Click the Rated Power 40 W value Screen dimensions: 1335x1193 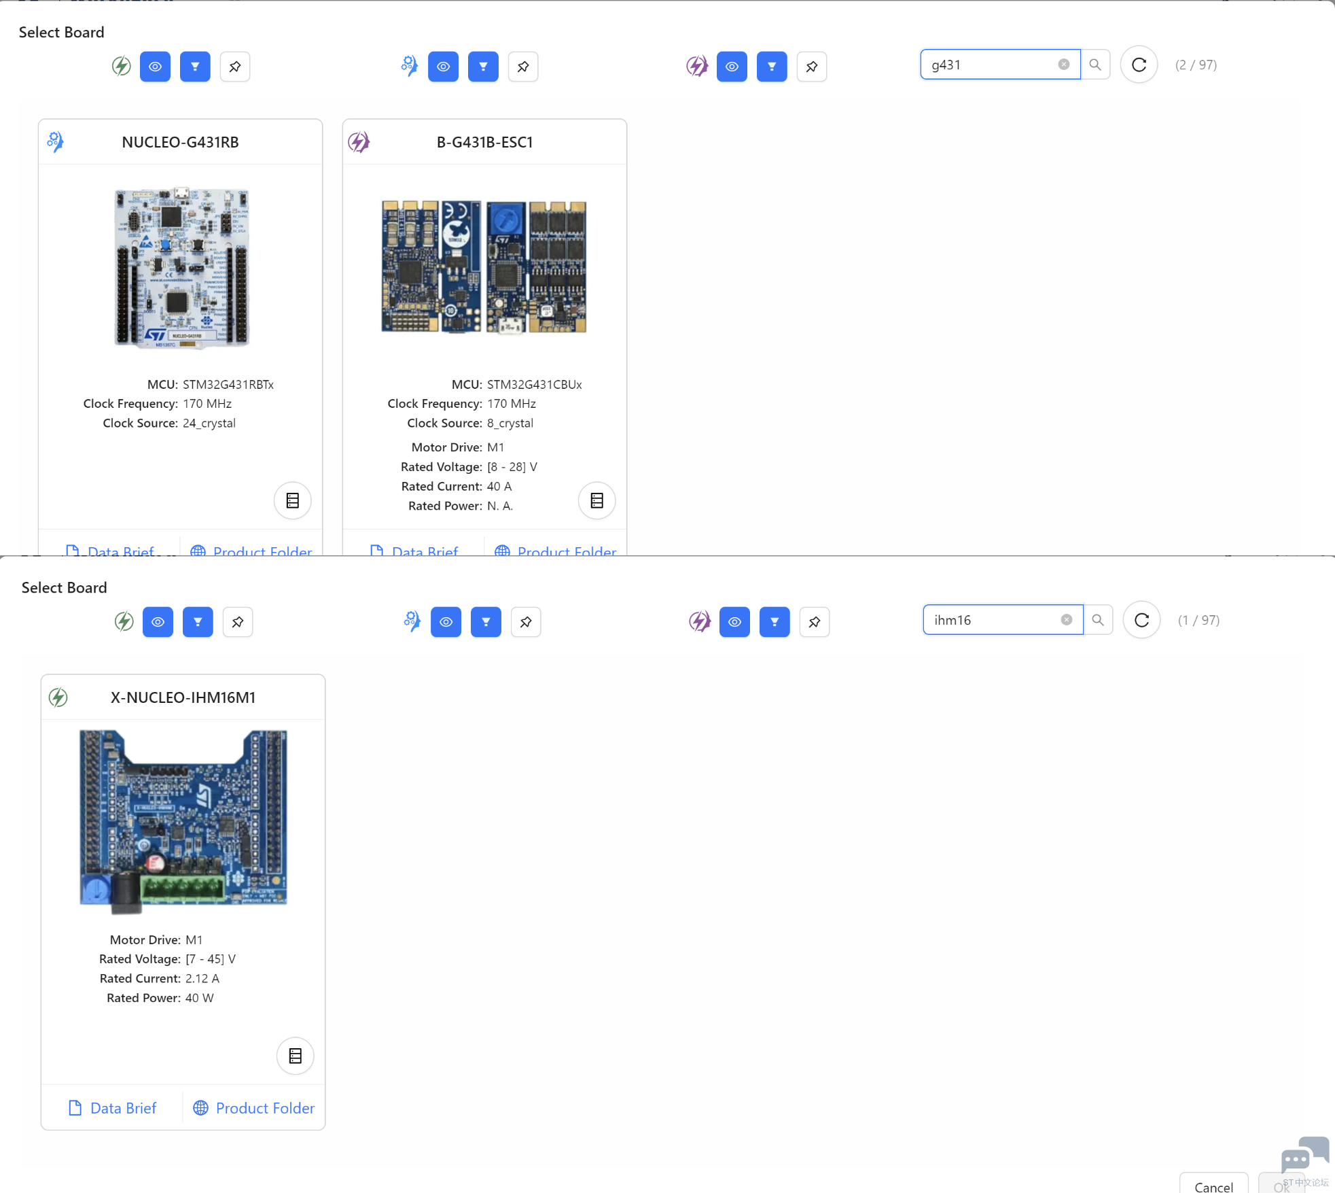[200, 998]
